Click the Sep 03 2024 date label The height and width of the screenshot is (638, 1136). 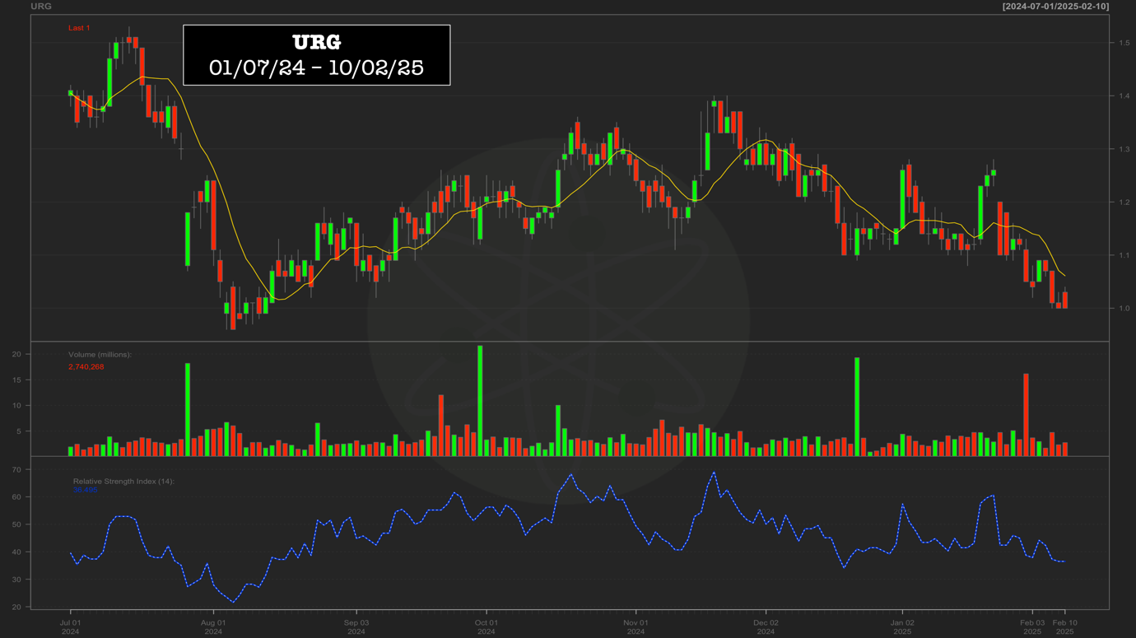(x=356, y=627)
